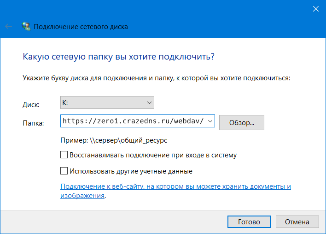Image resolution: width=326 pixels, height=234 pixels.
Task: Click into the Папка field with the webdav URL
Action: click(134, 121)
